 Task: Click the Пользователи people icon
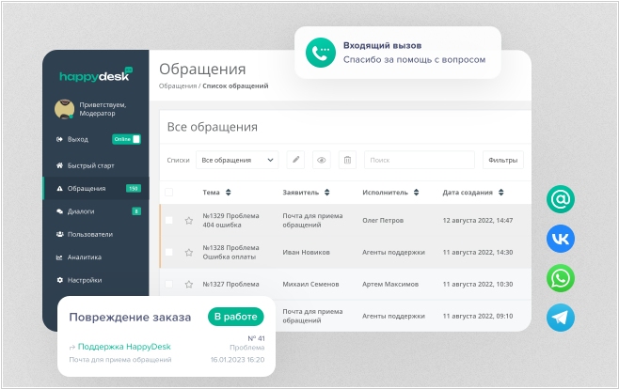pos(59,234)
